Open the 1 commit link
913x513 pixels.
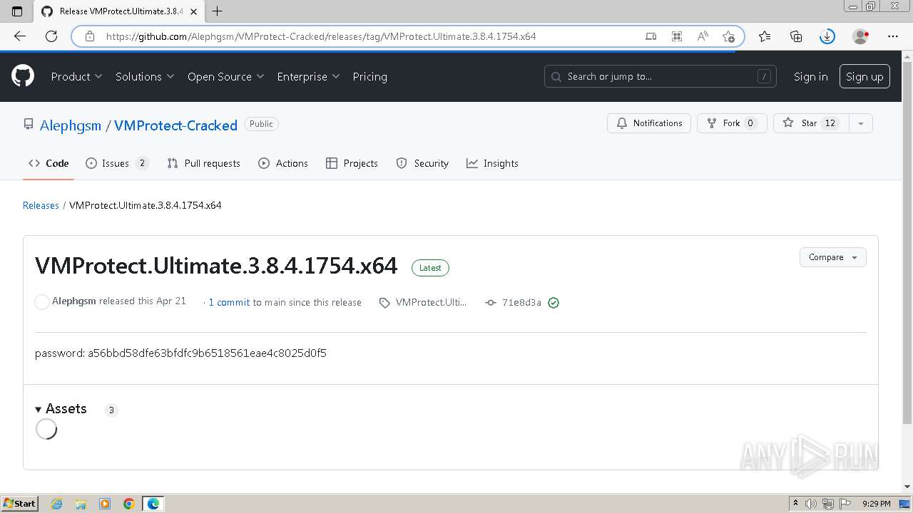click(229, 302)
